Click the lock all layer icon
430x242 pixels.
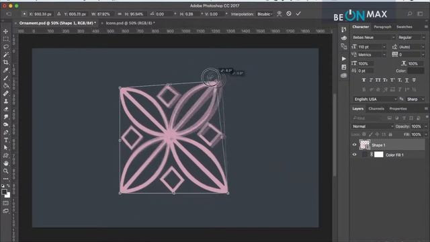[x=390, y=134]
